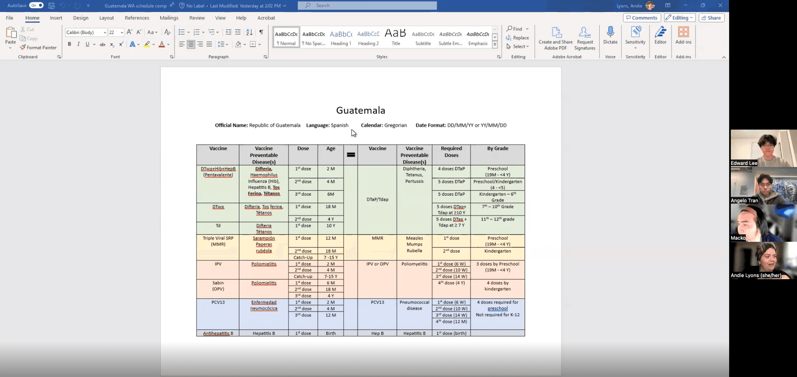Open the File menu
Screen dimensions: 797x377
10,18
